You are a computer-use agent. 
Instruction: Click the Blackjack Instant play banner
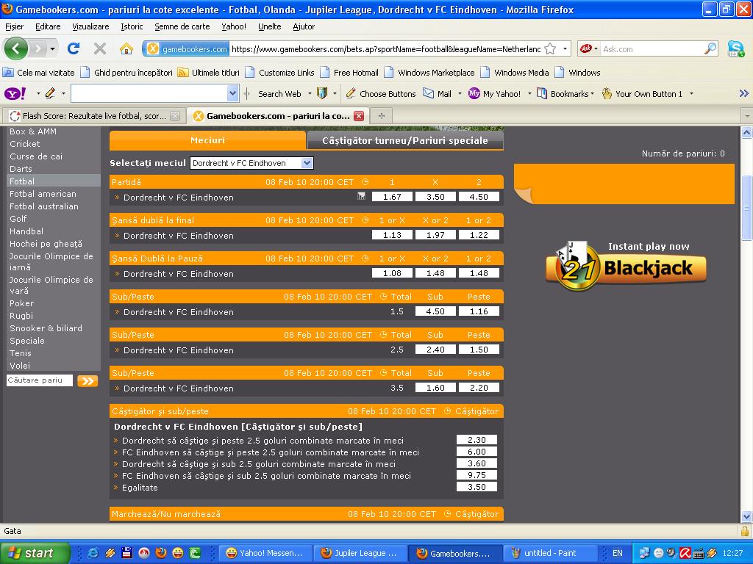pyautogui.click(x=627, y=266)
